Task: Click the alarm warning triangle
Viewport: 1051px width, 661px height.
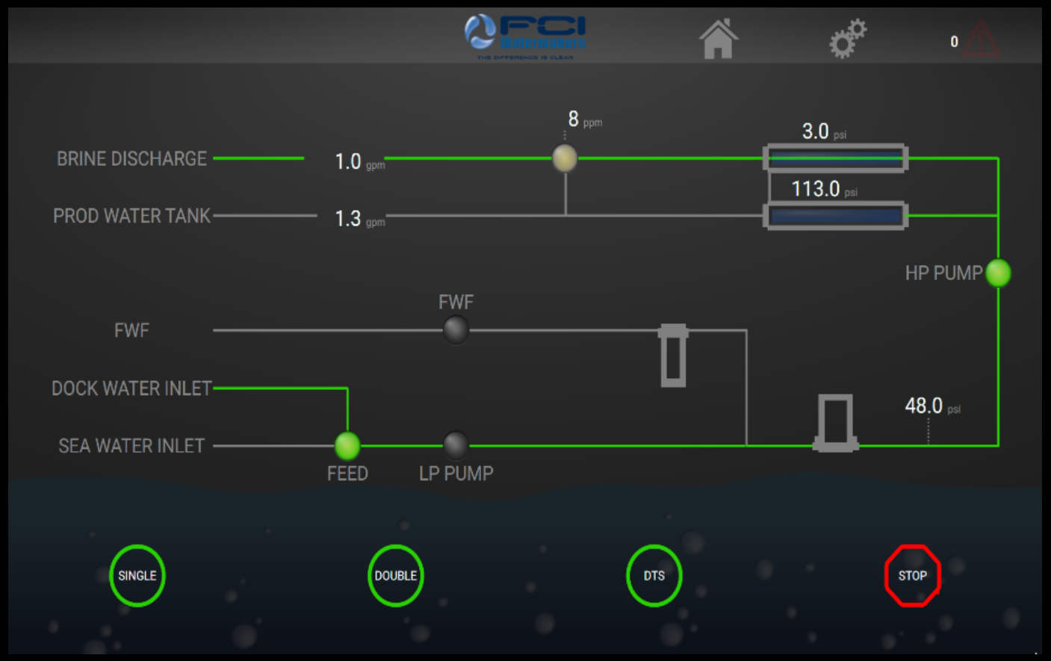Action: coord(981,40)
